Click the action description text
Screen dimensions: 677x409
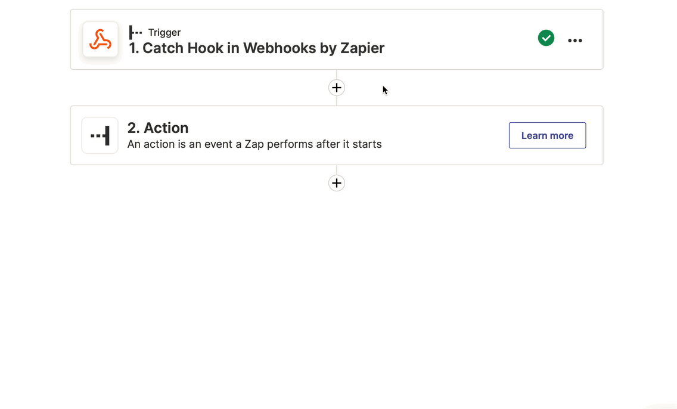click(x=254, y=144)
